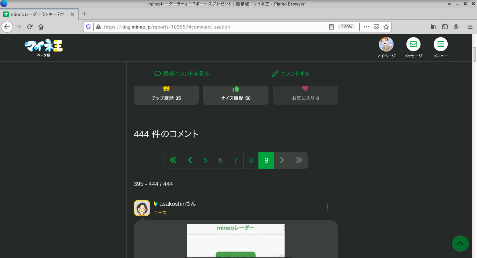Reset the 130% zoom level

[347, 27]
